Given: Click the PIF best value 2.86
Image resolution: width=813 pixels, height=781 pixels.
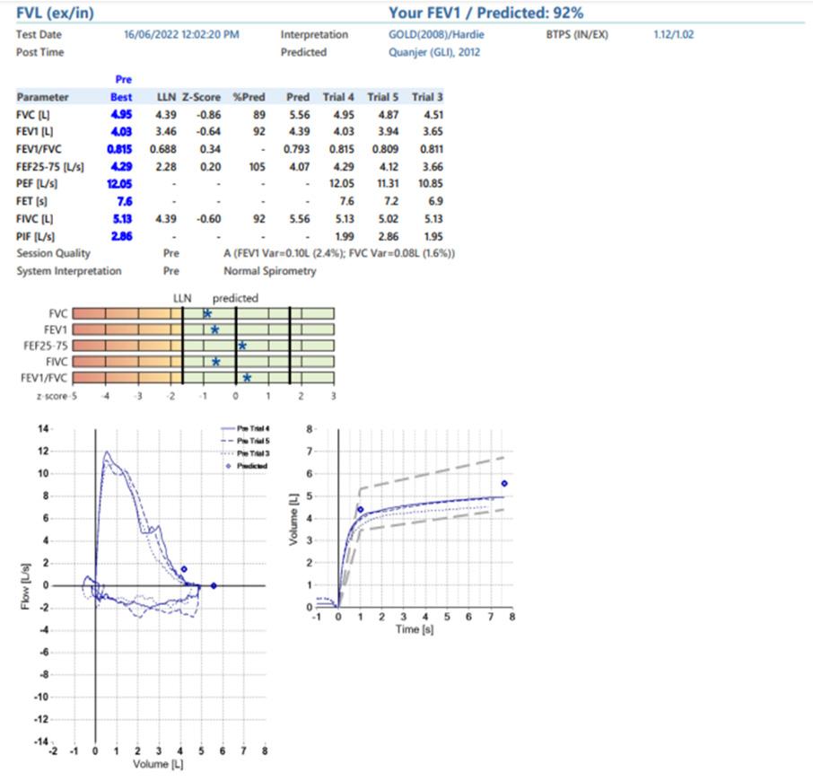Looking at the screenshot, I should point(121,236).
